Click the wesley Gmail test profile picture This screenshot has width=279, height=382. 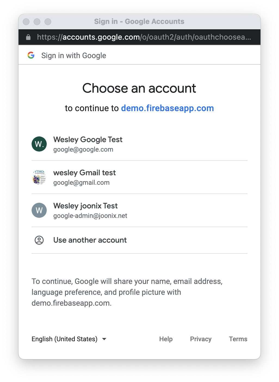pyautogui.click(x=39, y=177)
